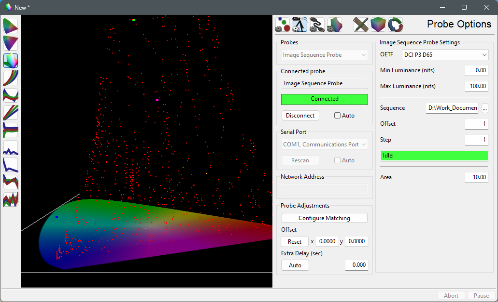498x302 pixels.
Task: Reset the probe offset values
Action: click(x=294, y=242)
